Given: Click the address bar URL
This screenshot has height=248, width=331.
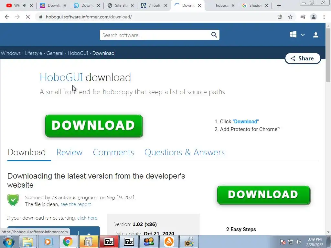Looking at the screenshot, I should (89, 17).
